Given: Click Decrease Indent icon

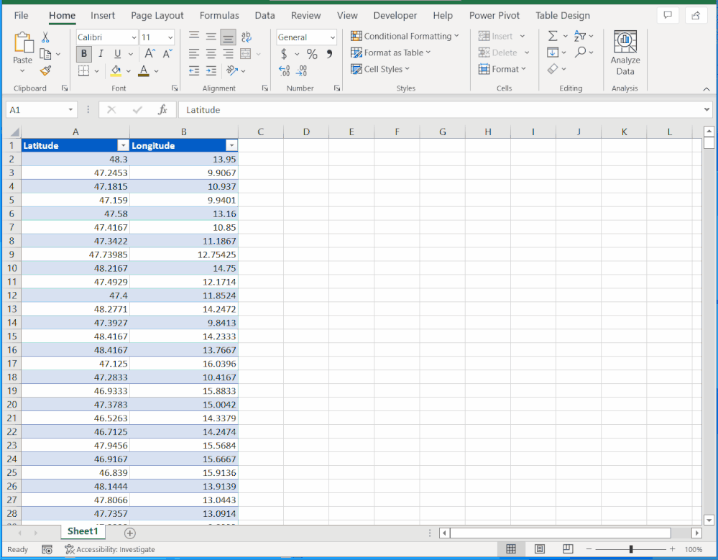Looking at the screenshot, I should [194, 70].
